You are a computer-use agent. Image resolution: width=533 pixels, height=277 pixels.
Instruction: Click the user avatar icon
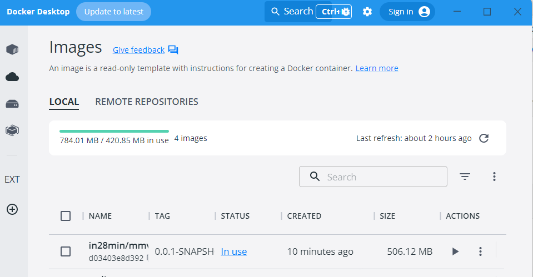coord(424,12)
